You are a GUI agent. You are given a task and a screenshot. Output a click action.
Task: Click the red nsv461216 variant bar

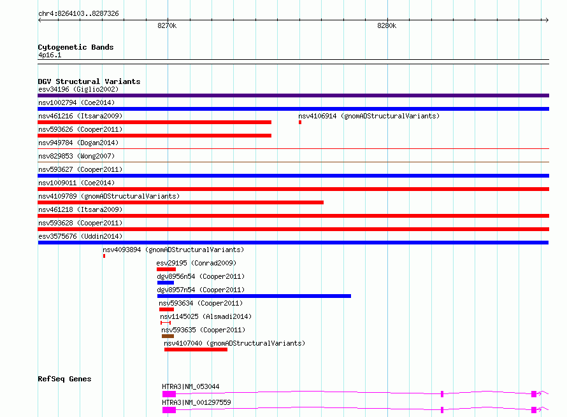(154, 122)
